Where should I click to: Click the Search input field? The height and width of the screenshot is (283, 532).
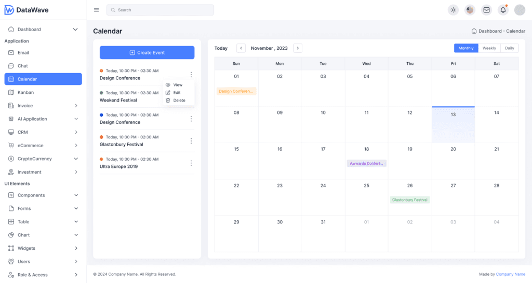click(160, 10)
